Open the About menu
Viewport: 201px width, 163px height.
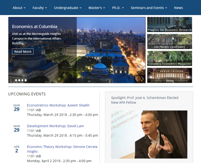pyautogui.click(x=19, y=8)
